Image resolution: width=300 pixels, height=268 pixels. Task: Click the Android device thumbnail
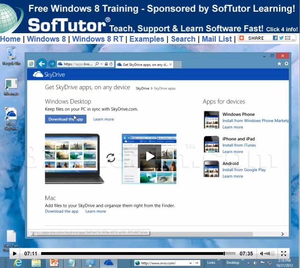(x=211, y=169)
